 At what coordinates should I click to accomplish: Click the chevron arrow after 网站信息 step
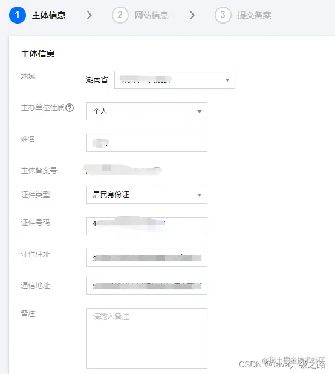(192, 15)
